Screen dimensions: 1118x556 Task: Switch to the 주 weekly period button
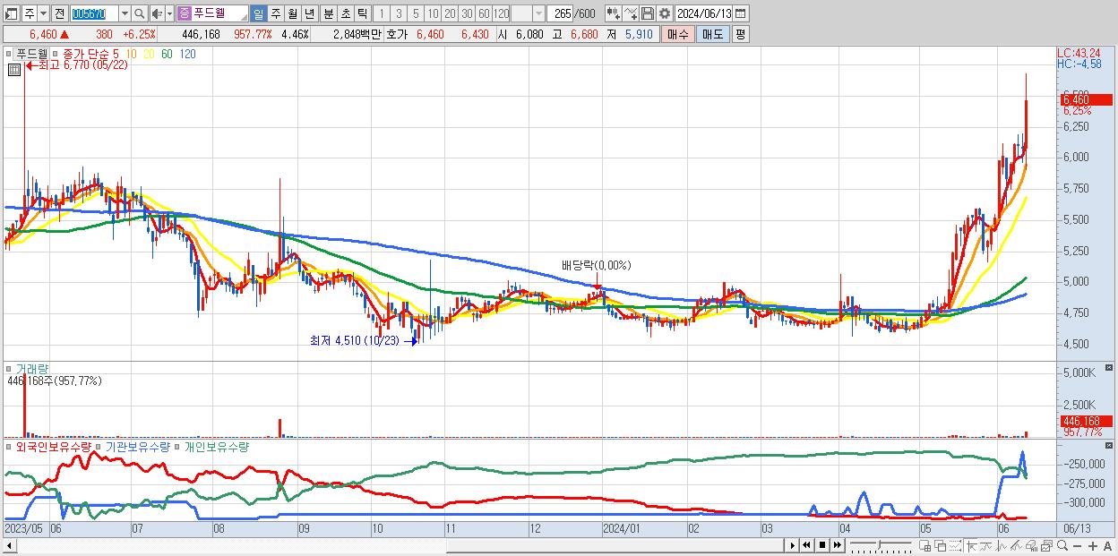pos(275,13)
